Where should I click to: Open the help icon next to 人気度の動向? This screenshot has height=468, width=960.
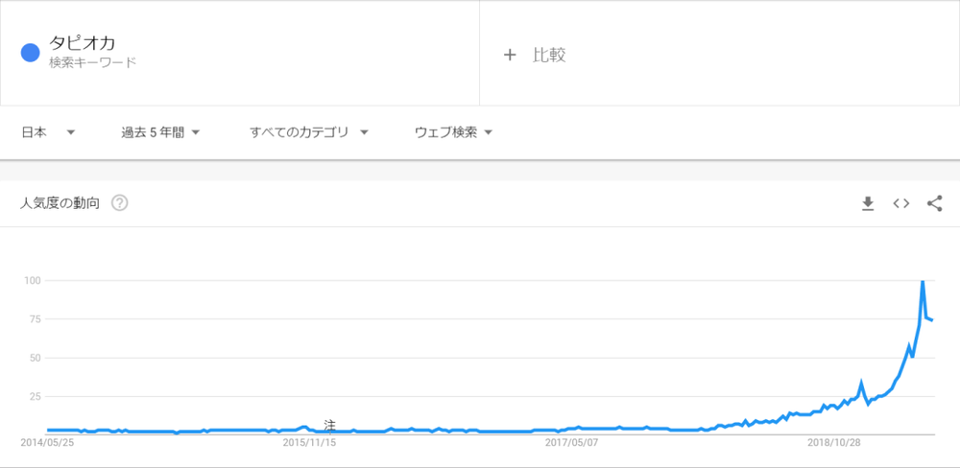119,203
